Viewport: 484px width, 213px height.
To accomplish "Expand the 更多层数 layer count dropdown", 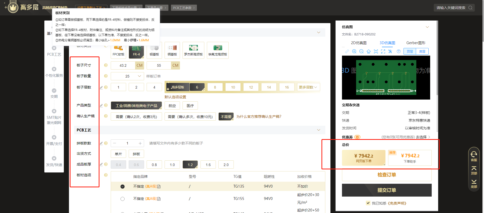I will [x=308, y=87].
